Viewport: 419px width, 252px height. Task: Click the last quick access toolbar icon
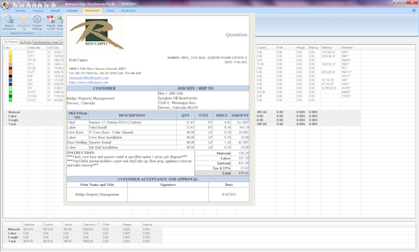click(54, 5)
